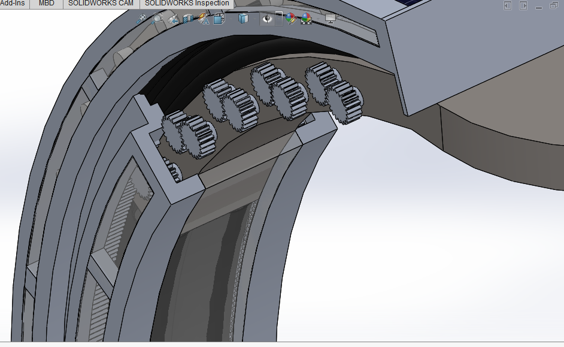Click the Add-Ins tab label
Viewport: 564px width, 347px height.
coord(13,4)
